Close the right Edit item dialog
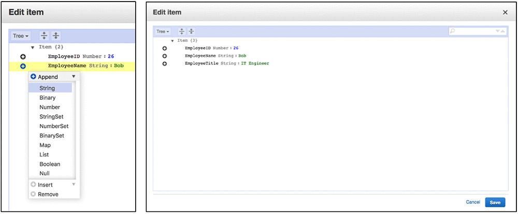The height and width of the screenshot is (214, 518). tap(505, 12)
